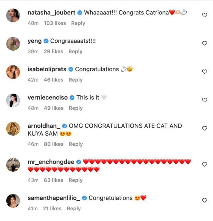The image size is (213, 221).
Task: View arnoldhan_'s profile photo
Action: (x=13, y=129)
